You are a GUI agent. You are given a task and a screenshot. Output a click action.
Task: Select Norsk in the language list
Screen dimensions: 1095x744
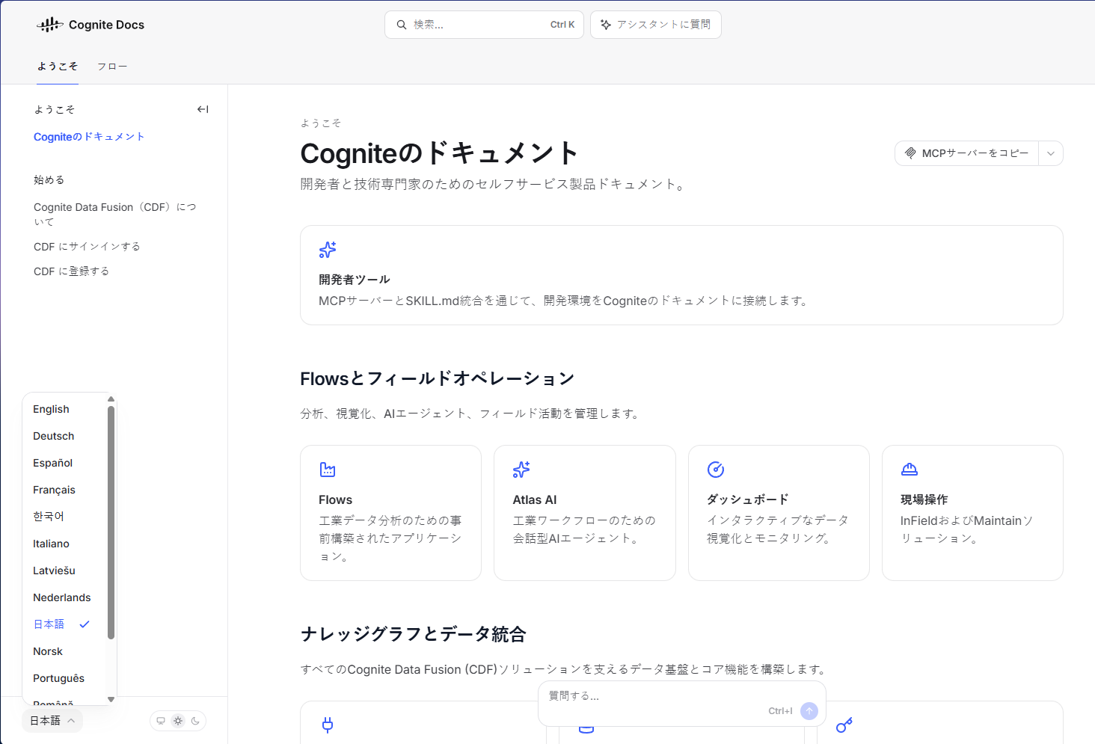(64, 651)
